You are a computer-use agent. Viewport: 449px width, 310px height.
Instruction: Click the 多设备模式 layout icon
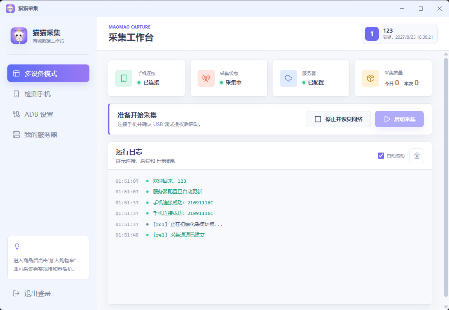click(16, 73)
